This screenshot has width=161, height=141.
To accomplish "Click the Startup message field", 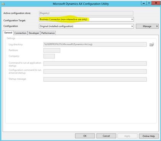I will tap(95, 79).
